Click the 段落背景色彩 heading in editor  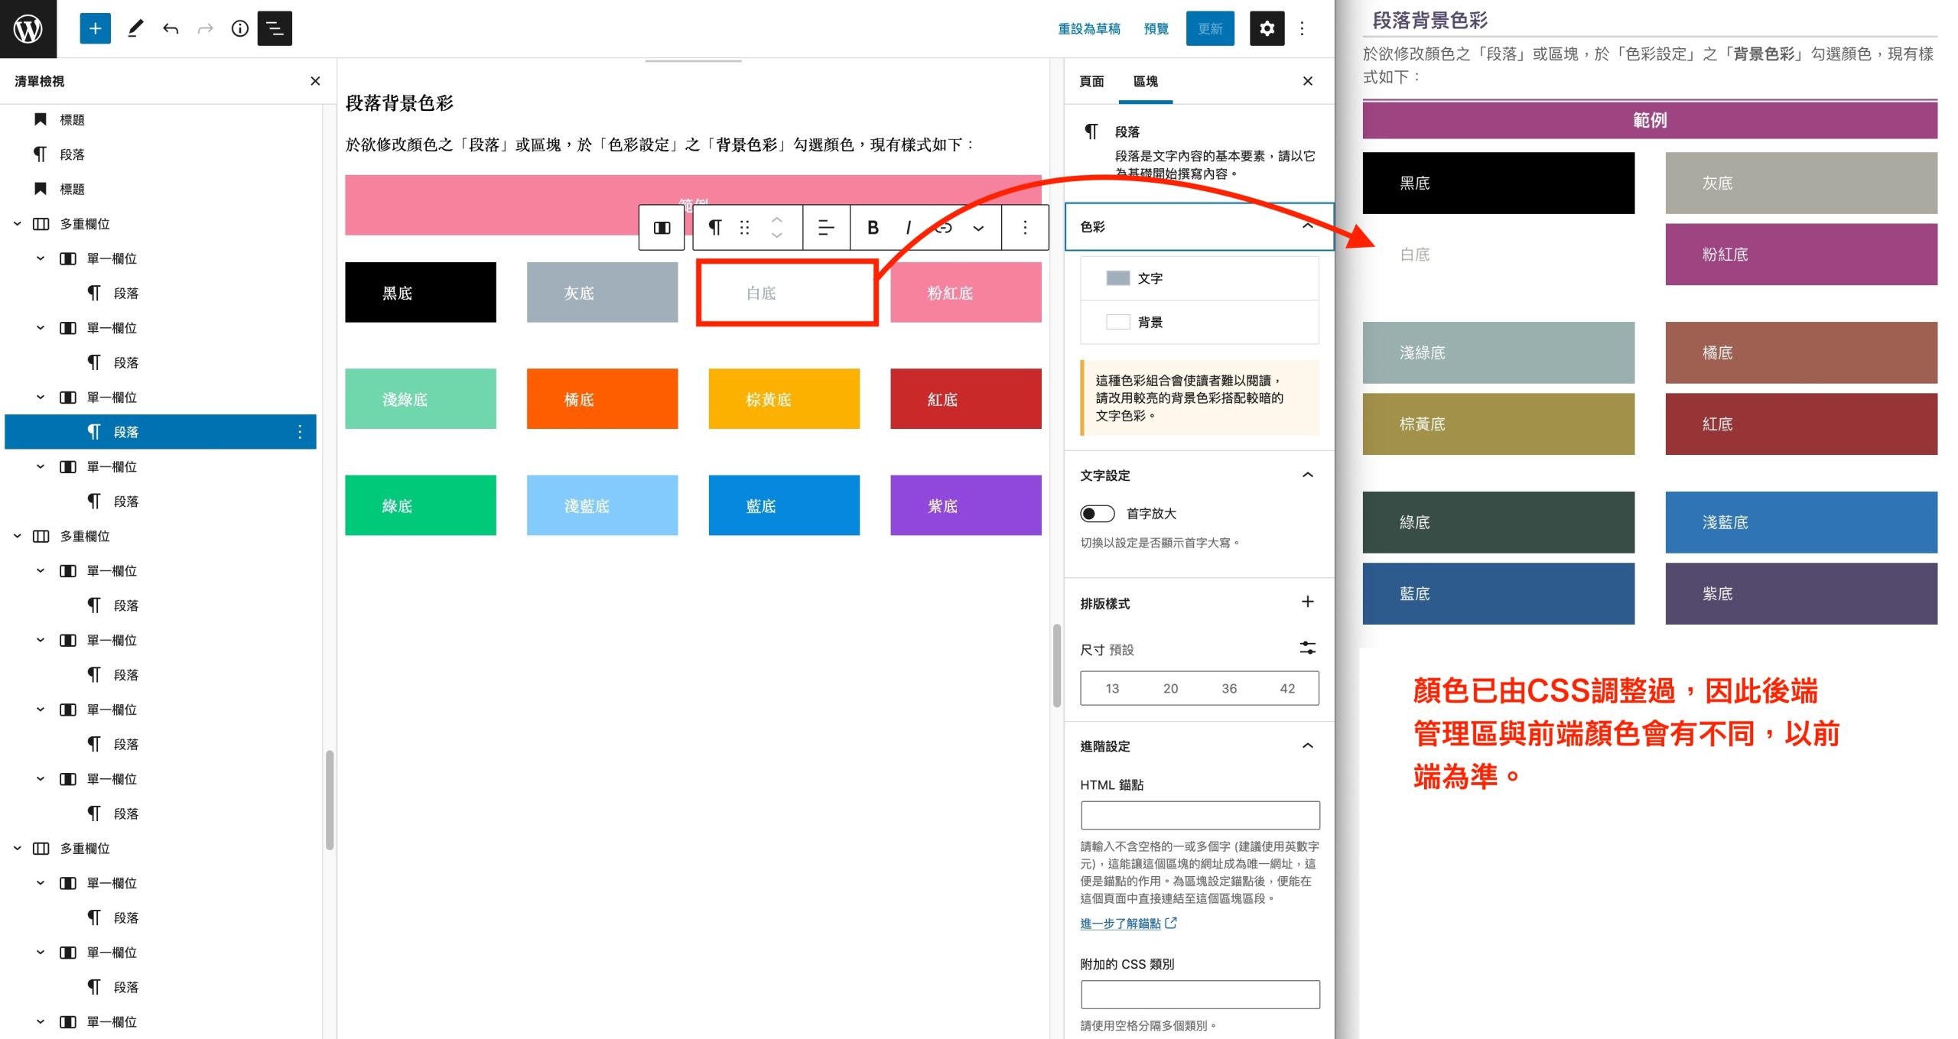(399, 103)
